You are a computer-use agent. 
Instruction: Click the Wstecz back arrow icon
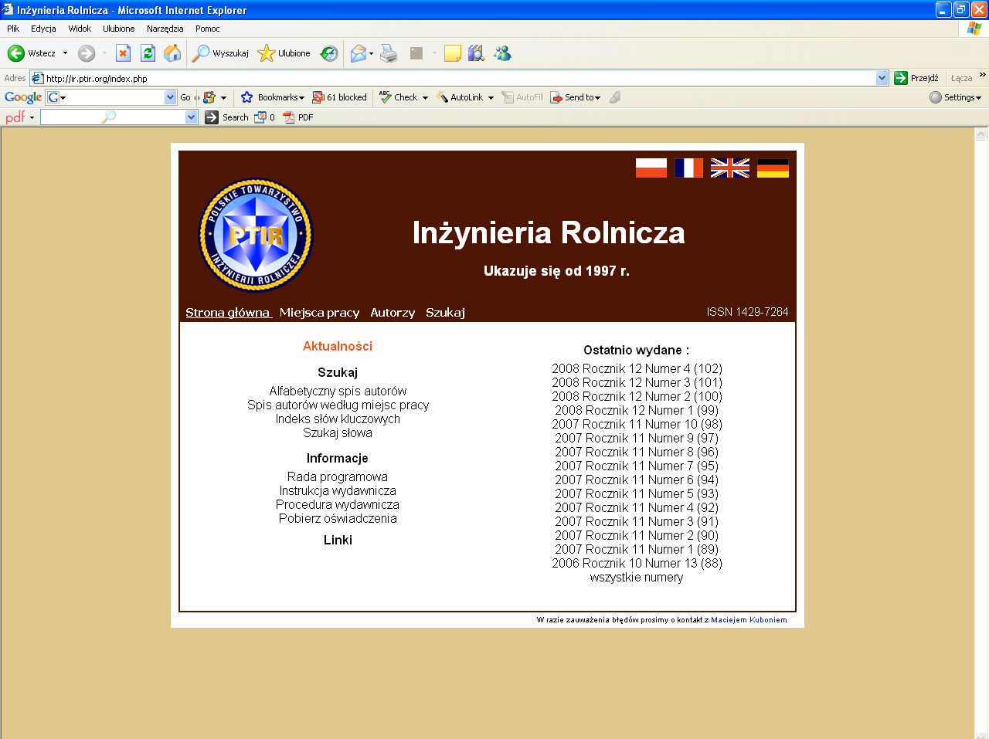(x=15, y=53)
